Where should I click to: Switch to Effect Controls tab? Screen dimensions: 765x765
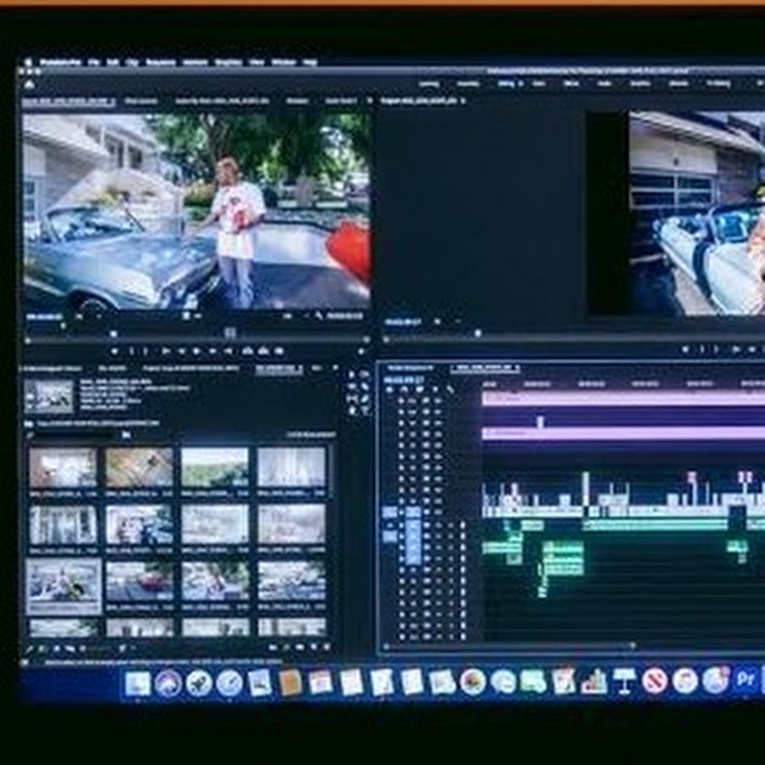pyautogui.click(x=141, y=101)
